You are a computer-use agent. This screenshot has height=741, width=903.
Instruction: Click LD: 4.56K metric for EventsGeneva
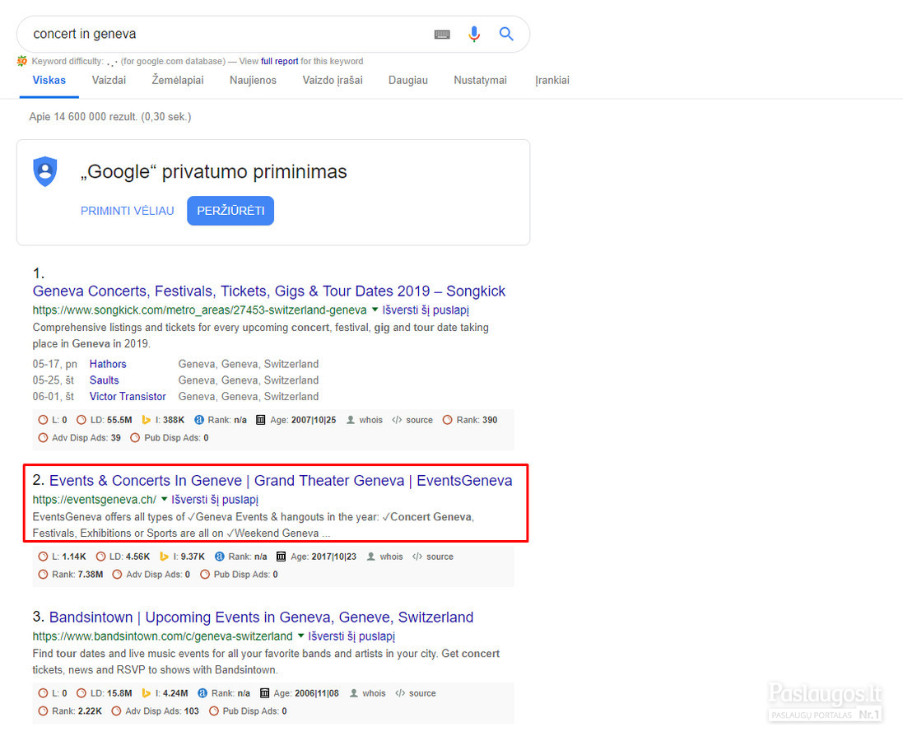coord(123,557)
